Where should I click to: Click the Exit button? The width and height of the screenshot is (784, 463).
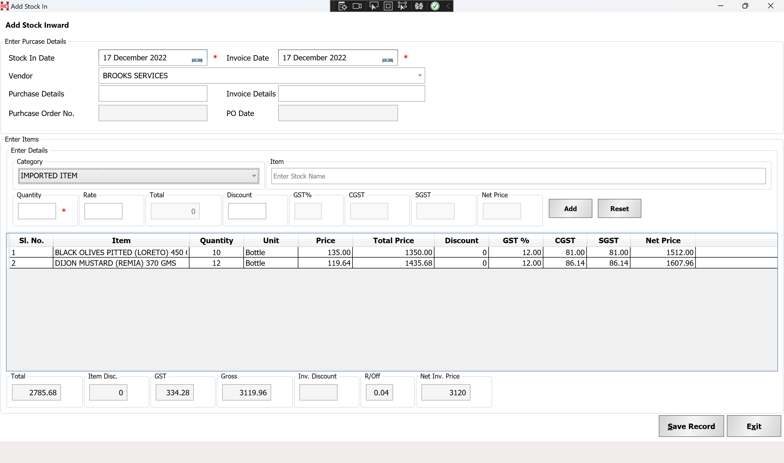point(754,426)
